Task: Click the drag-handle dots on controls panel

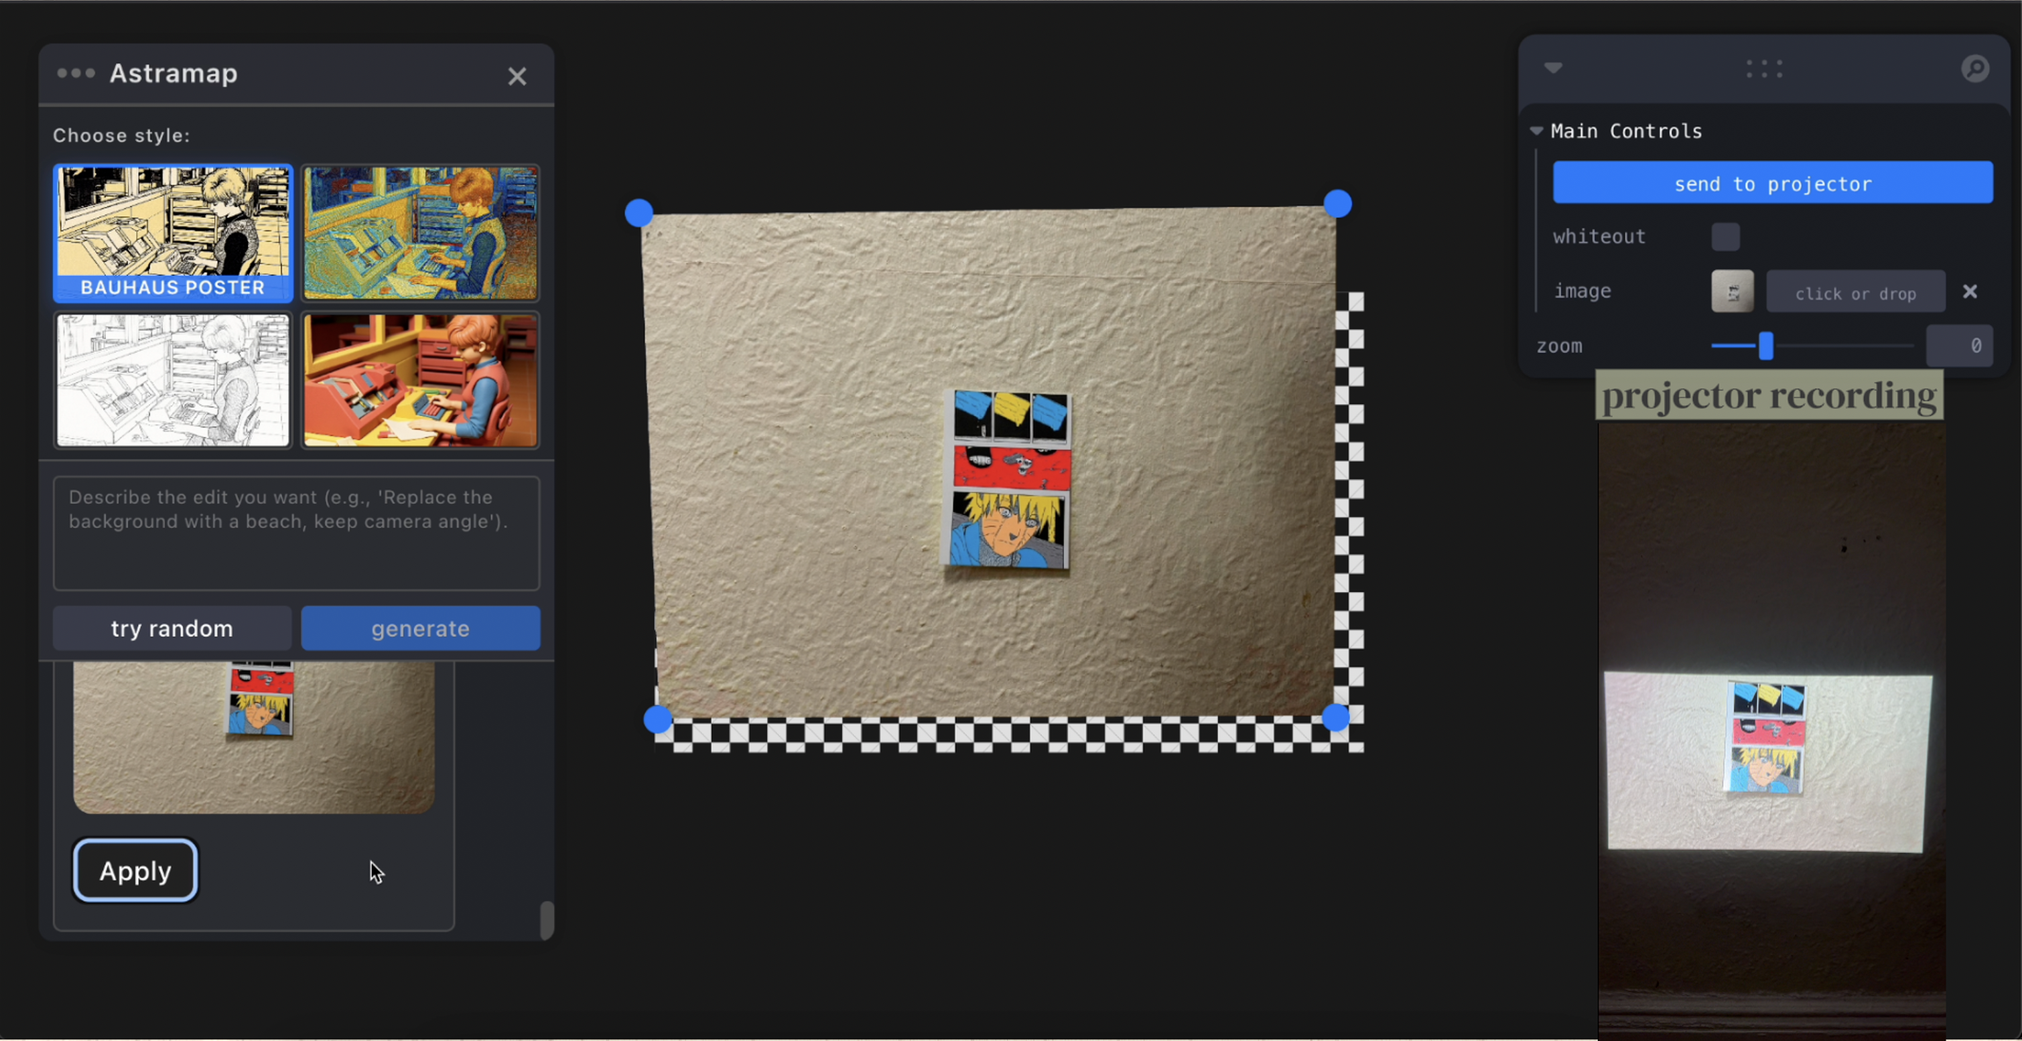Action: pos(1764,69)
